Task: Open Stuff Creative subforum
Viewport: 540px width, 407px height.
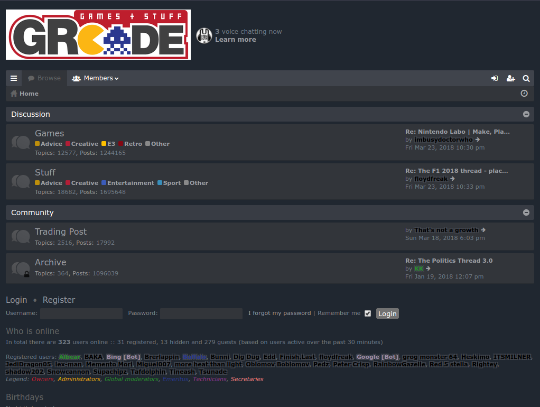Action: click(x=82, y=183)
